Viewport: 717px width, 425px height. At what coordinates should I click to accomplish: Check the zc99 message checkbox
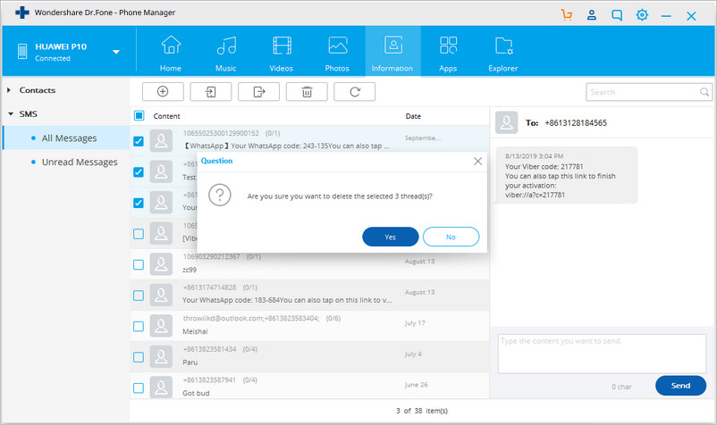click(139, 265)
